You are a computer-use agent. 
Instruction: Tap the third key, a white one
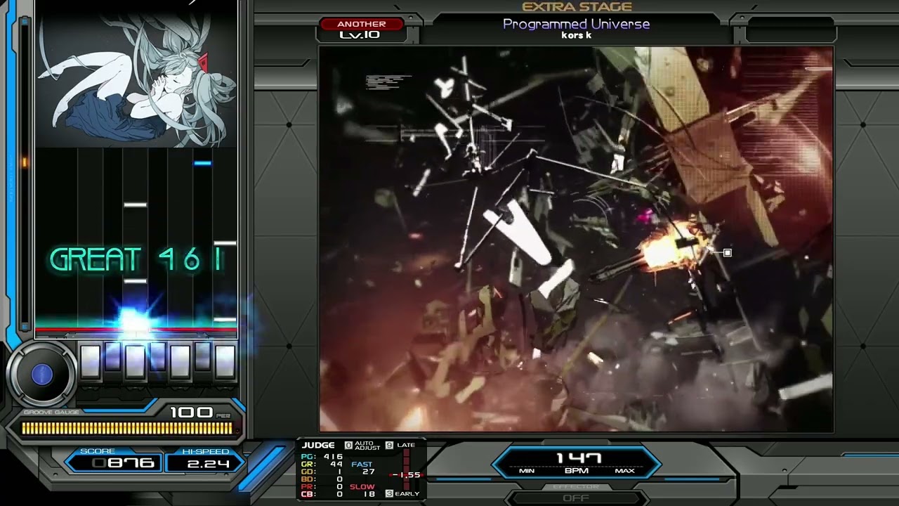[x=135, y=361]
